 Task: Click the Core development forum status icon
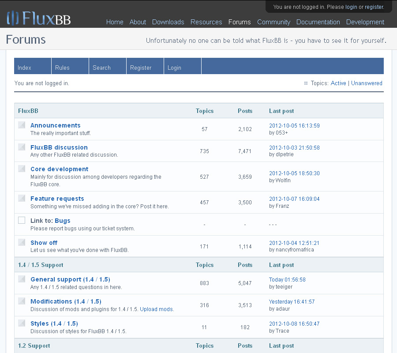[22, 169]
